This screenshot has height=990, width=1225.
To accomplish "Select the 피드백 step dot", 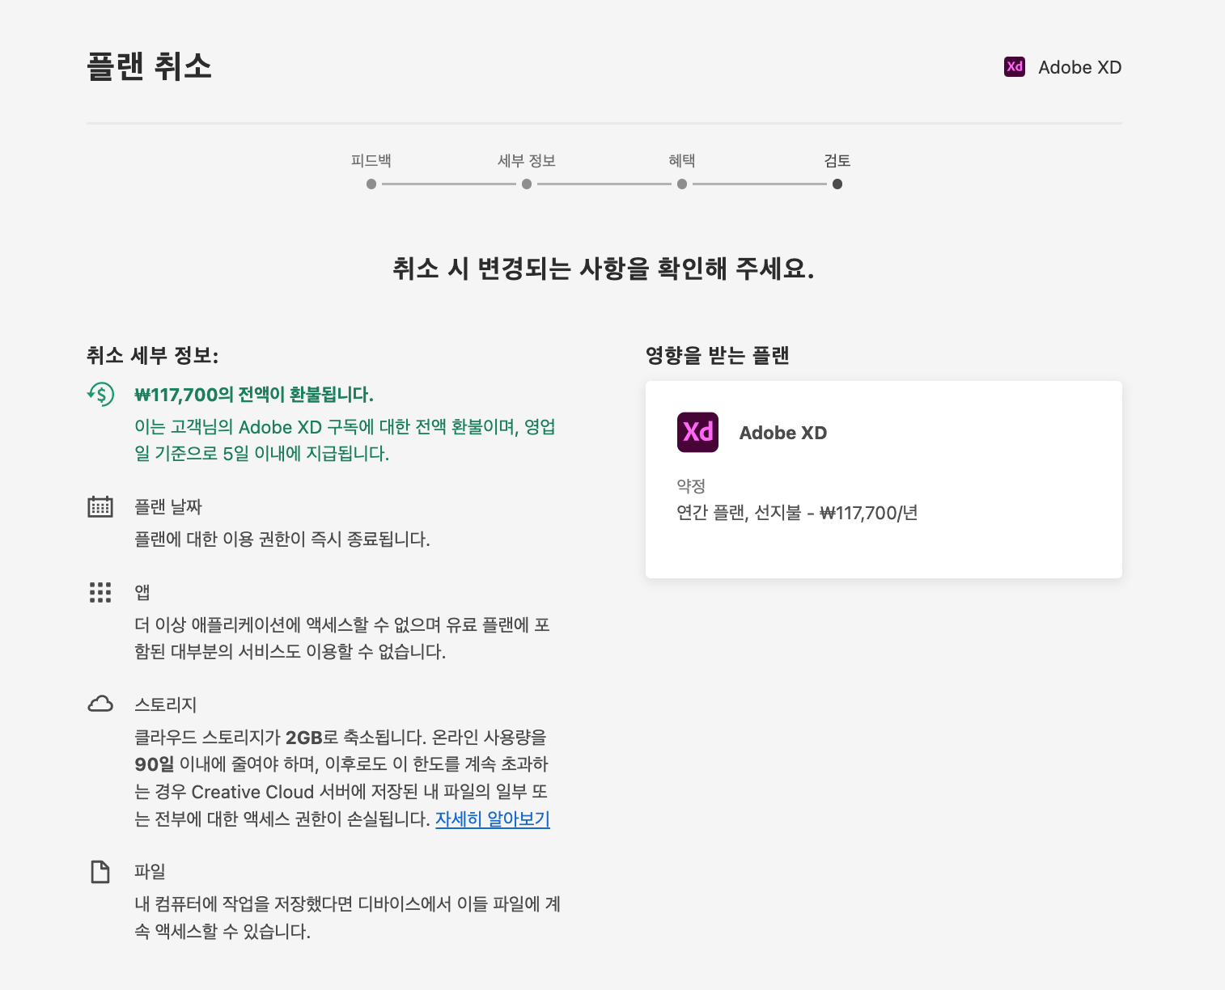I will (371, 184).
